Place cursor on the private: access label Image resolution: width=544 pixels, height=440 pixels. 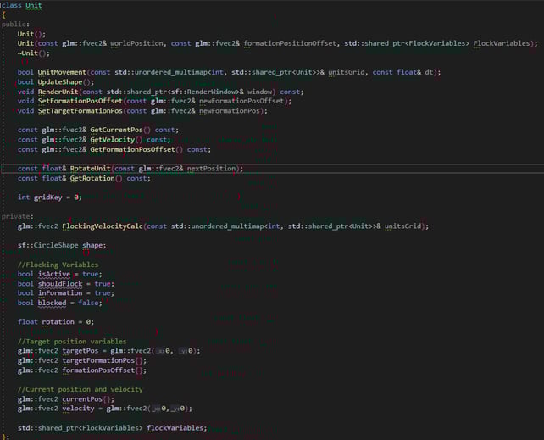(17, 216)
